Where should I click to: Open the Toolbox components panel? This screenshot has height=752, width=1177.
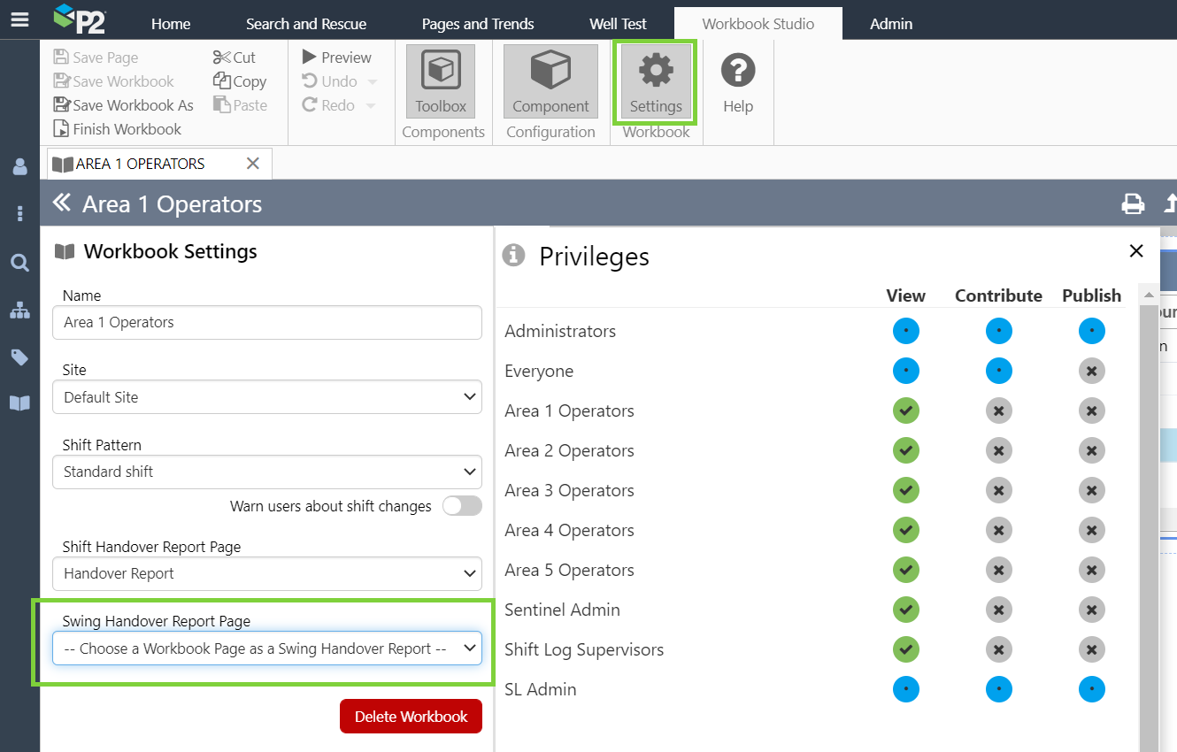[441, 81]
